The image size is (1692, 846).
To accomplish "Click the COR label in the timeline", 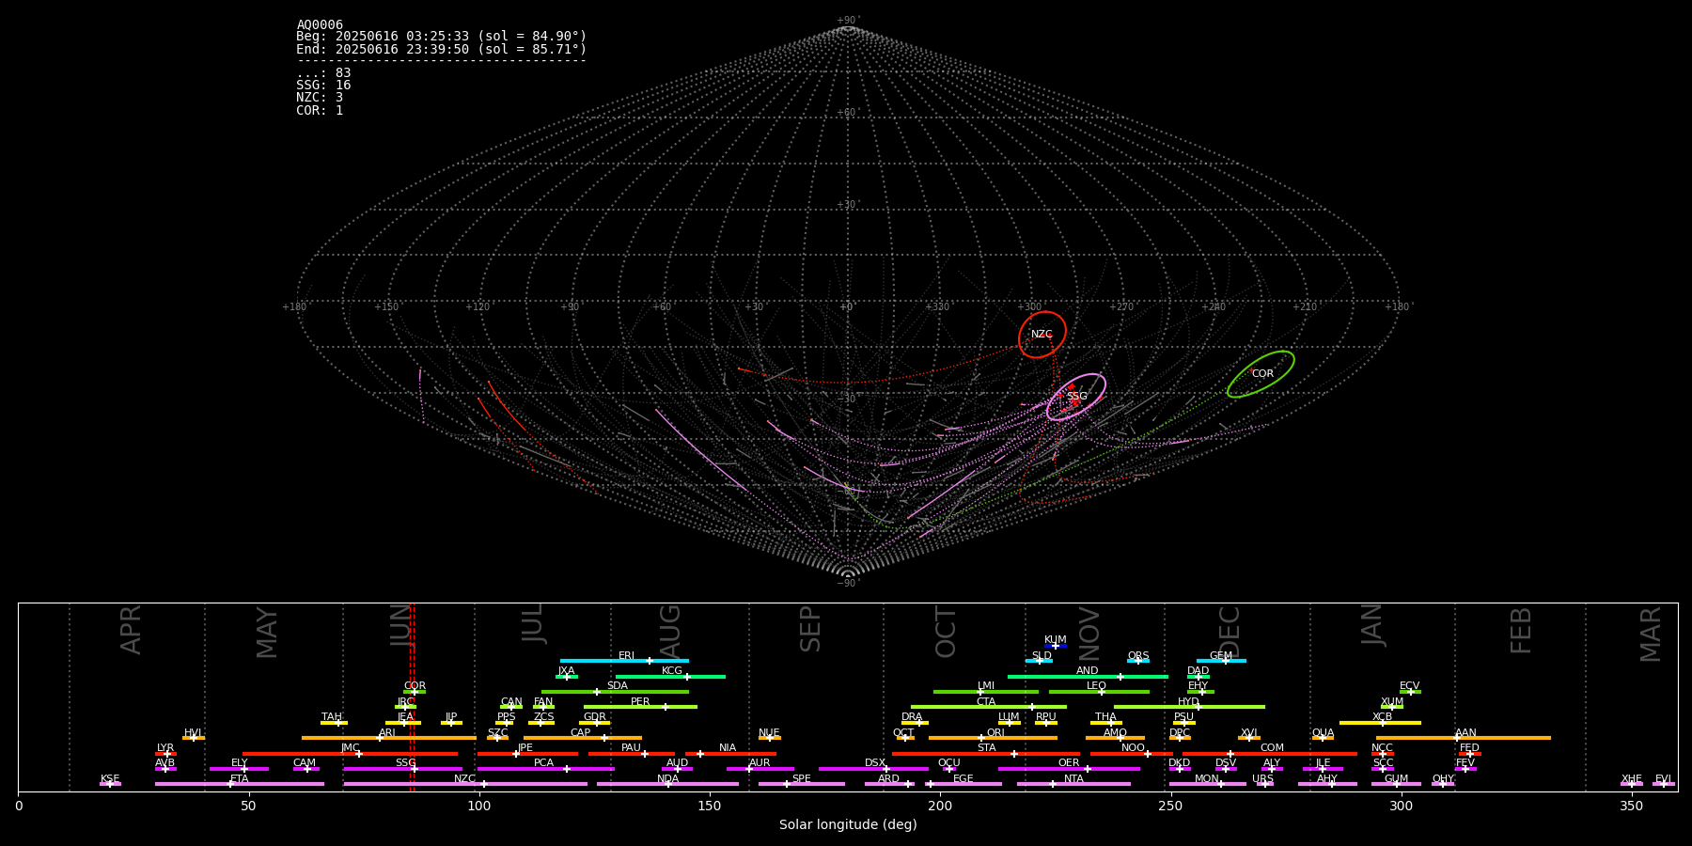I will (x=415, y=686).
